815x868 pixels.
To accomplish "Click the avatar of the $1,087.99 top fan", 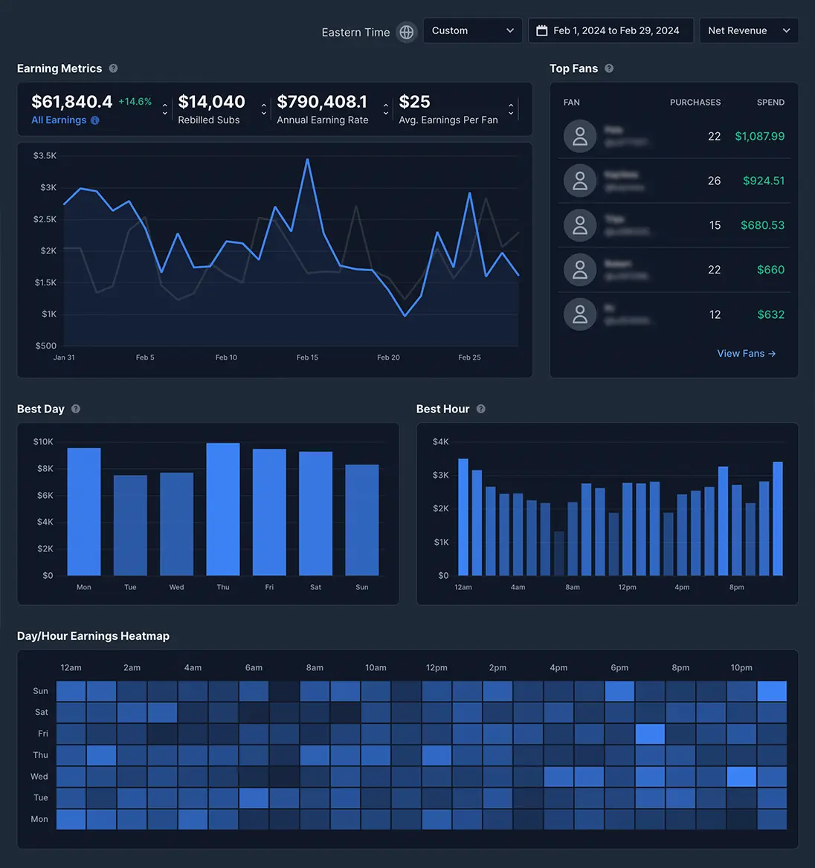I will pos(580,136).
